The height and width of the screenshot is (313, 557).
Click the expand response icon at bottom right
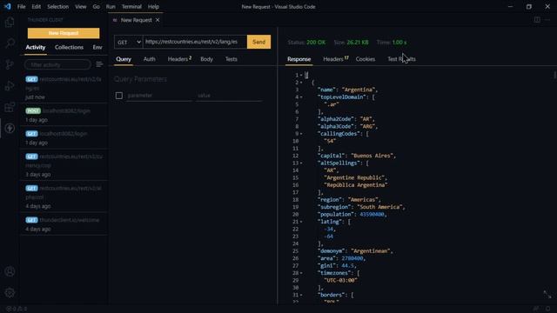coord(547,294)
